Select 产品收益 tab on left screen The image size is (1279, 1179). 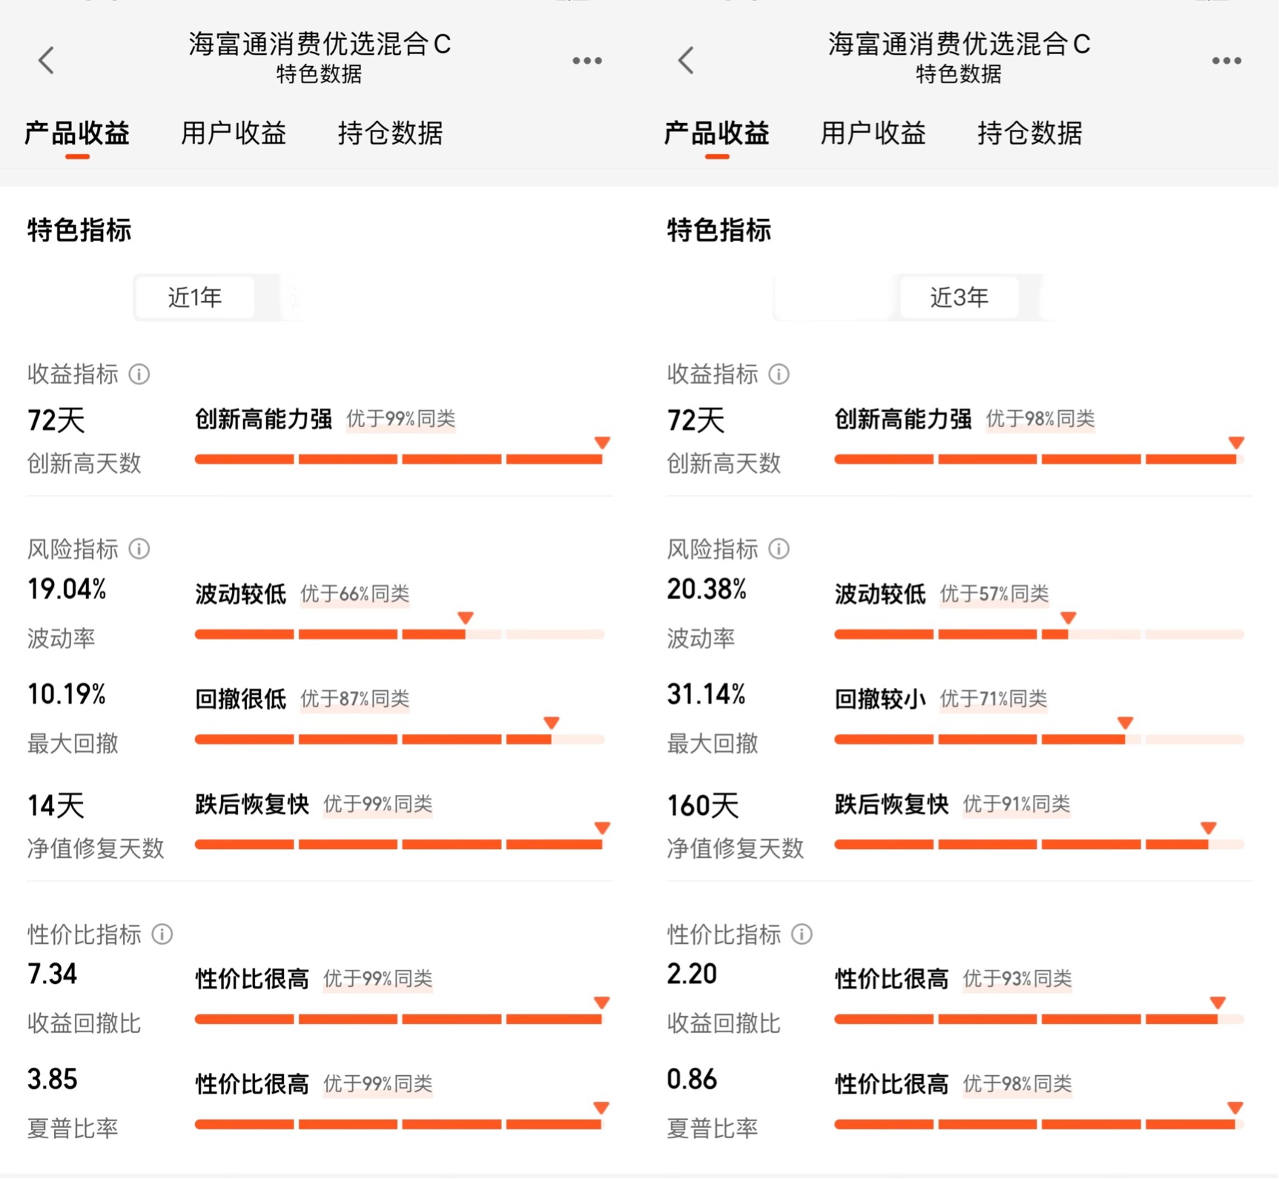click(x=77, y=133)
